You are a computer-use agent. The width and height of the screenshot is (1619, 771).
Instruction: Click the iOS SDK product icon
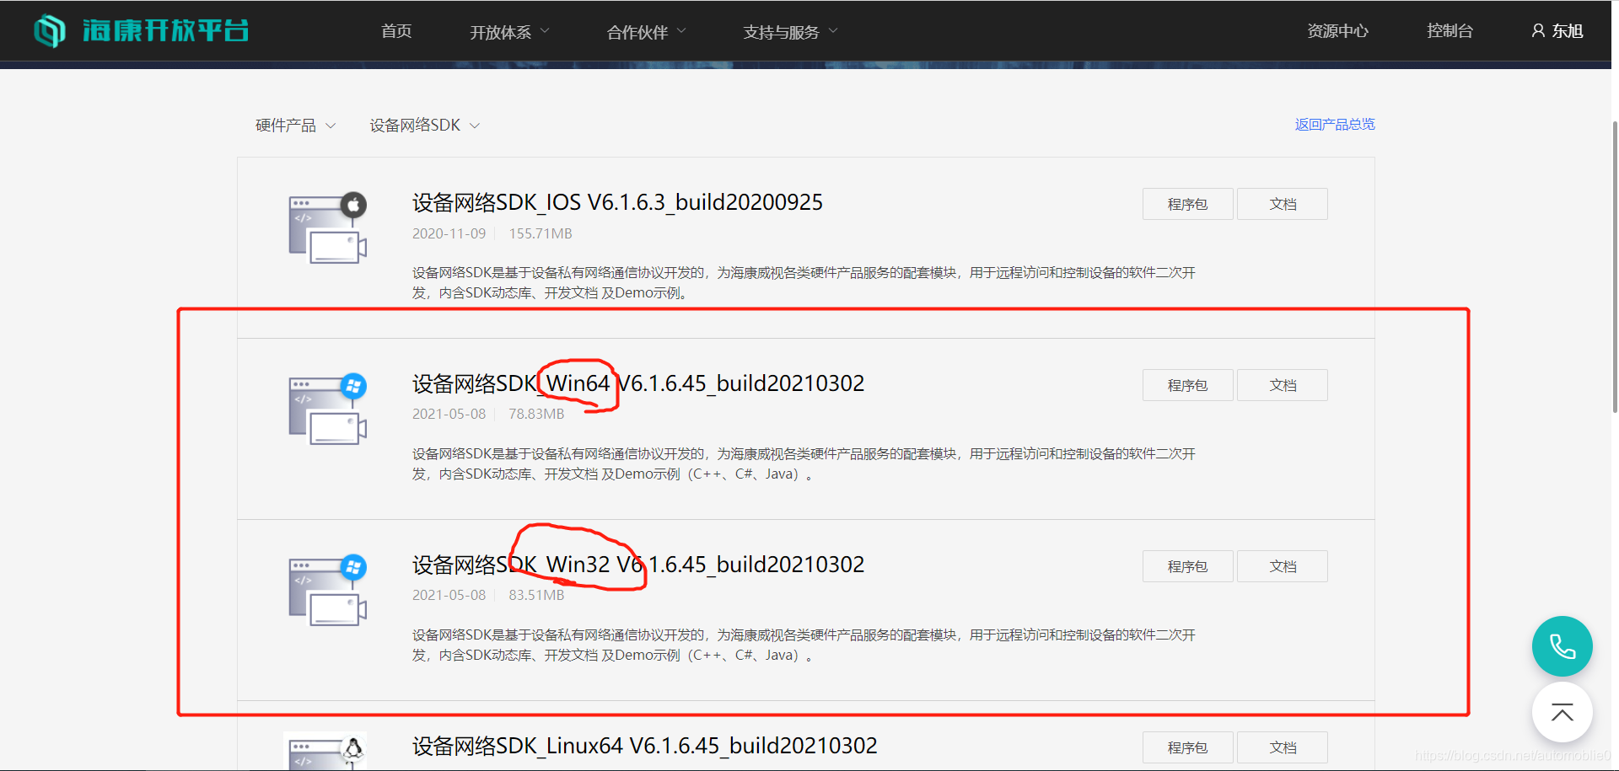click(x=328, y=228)
